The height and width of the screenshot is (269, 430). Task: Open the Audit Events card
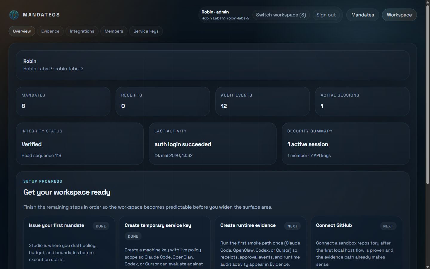pos(262,101)
